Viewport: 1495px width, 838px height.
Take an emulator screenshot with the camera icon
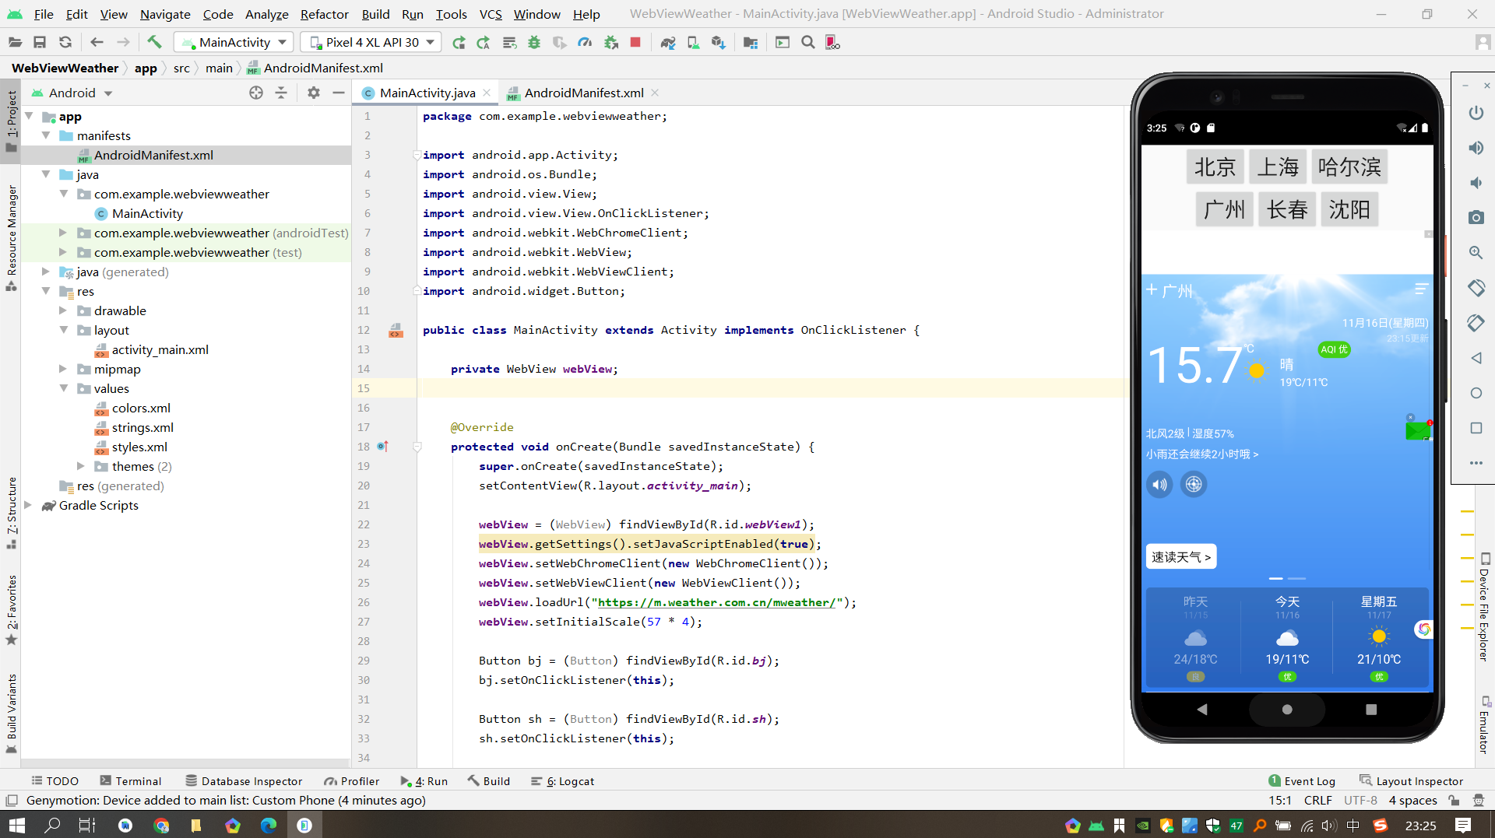(x=1476, y=218)
